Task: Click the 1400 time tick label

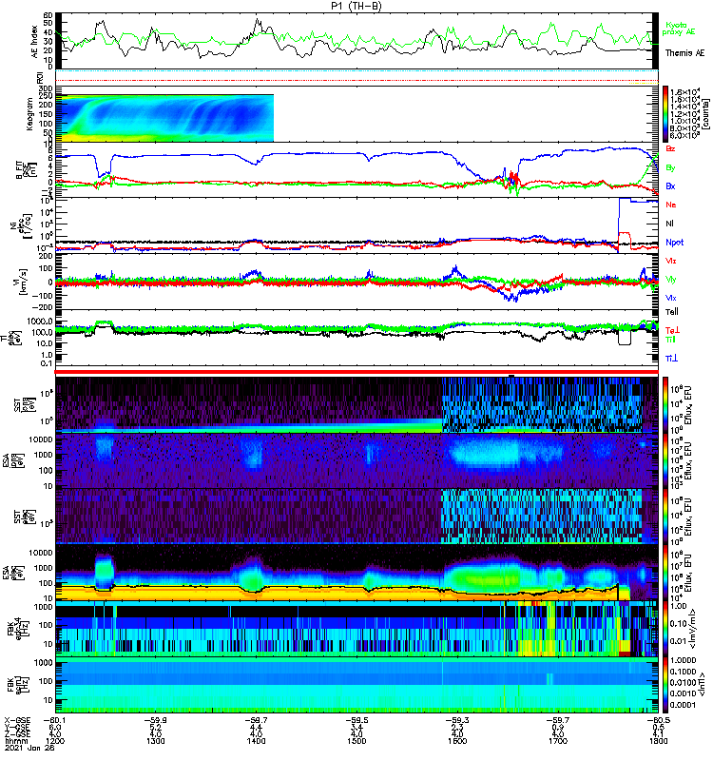Action: tap(256, 741)
